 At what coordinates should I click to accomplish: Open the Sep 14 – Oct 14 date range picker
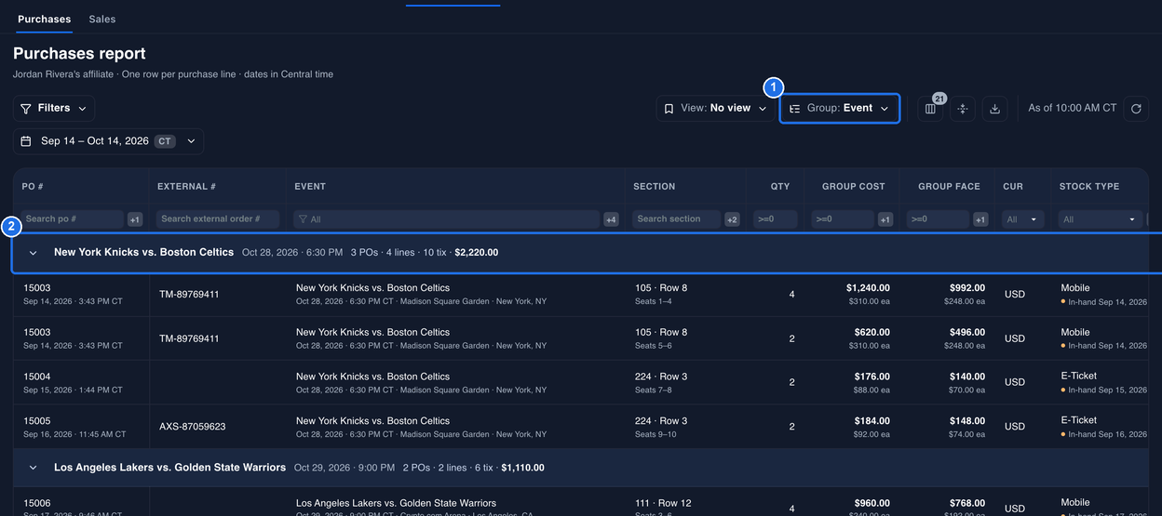pos(108,141)
